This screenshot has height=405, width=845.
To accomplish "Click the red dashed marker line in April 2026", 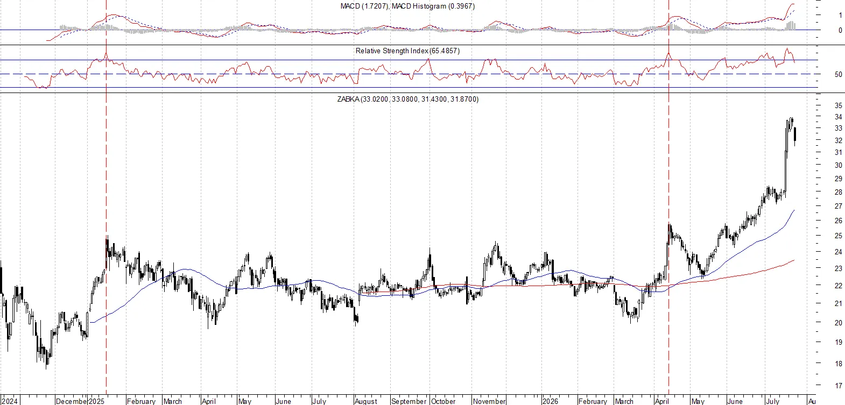I will click(668, 198).
